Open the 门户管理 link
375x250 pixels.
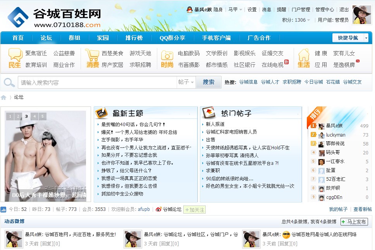pos(301,10)
